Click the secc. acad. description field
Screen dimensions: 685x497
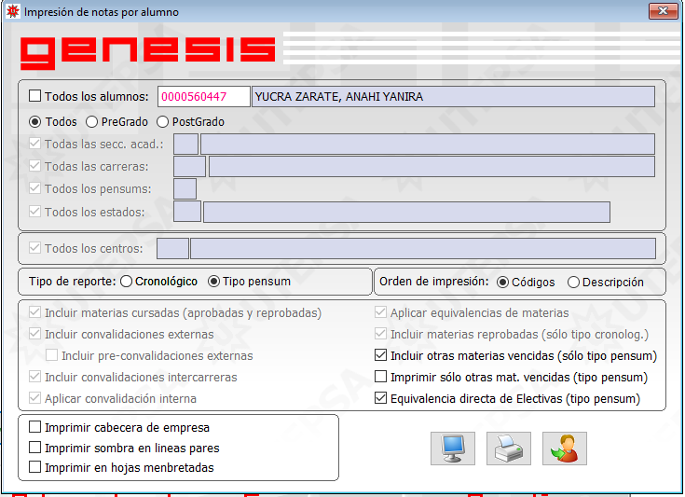pos(428,145)
